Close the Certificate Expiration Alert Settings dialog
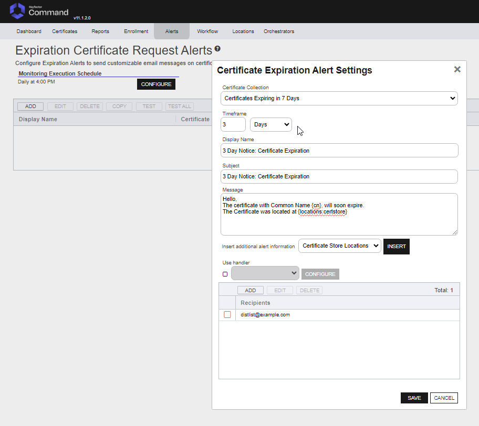The height and width of the screenshot is (426, 479). coord(457,69)
